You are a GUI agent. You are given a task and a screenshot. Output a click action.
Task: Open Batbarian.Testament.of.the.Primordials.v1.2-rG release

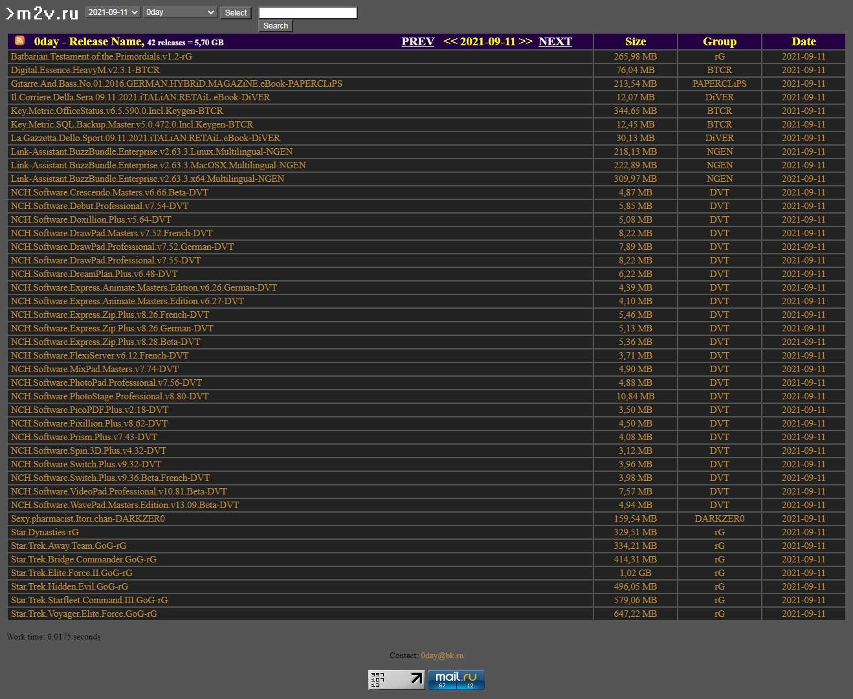(102, 56)
